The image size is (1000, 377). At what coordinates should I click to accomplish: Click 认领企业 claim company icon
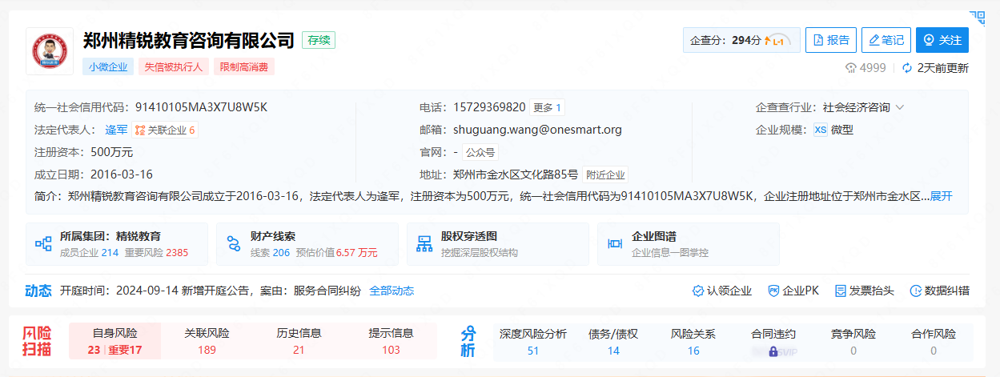pos(721,291)
